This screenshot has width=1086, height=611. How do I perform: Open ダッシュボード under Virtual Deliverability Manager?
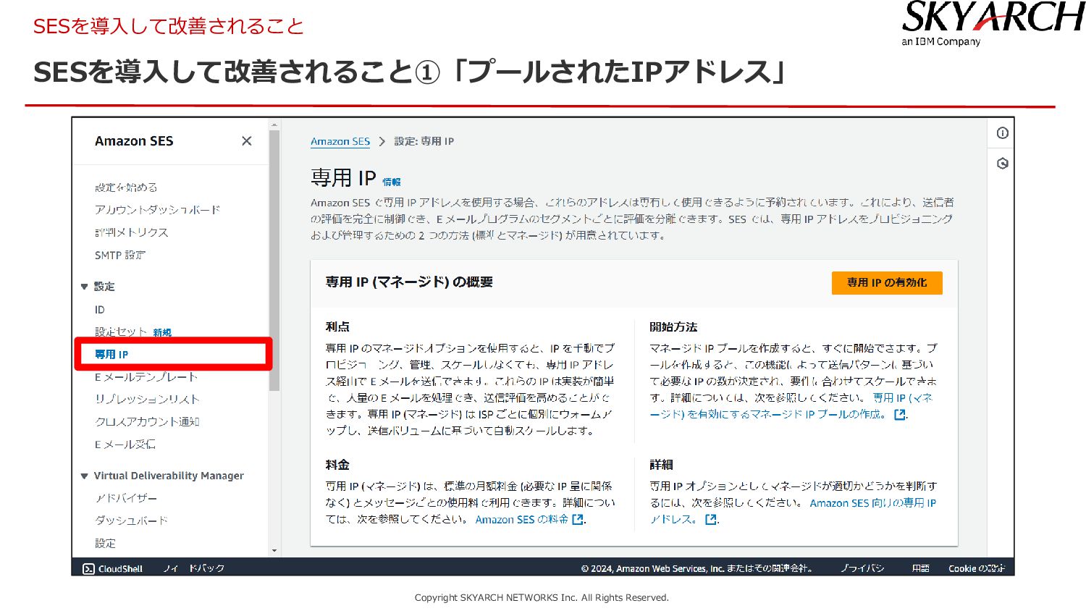131,521
